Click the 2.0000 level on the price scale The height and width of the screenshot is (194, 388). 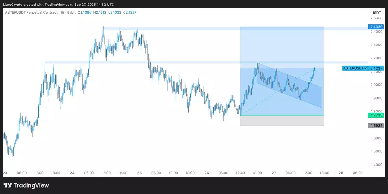(376, 85)
